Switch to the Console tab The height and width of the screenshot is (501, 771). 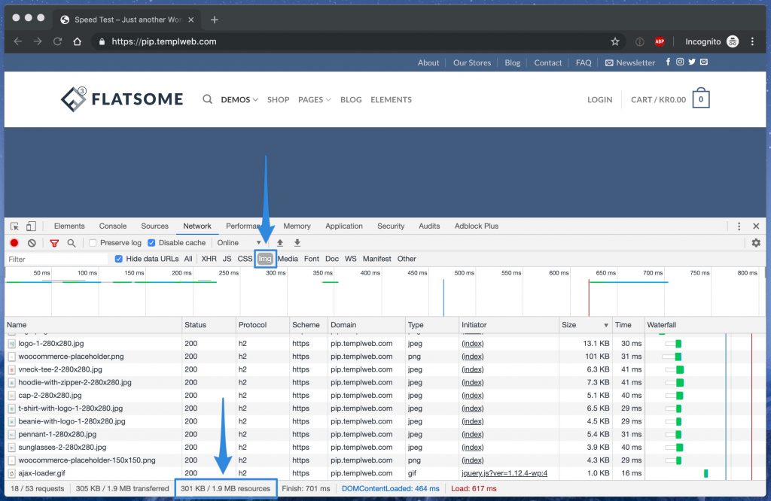point(113,226)
